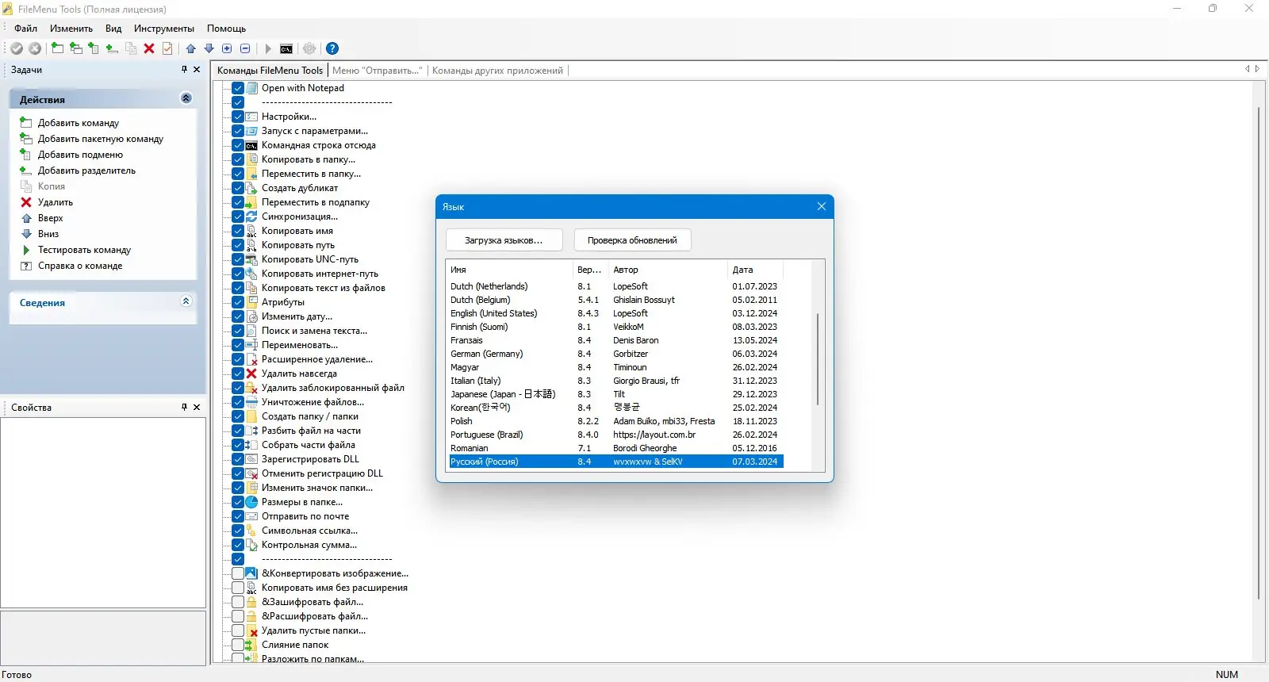1269x682 pixels.
Task: Open the command prompt toolbar icon
Action: [286, 48]
